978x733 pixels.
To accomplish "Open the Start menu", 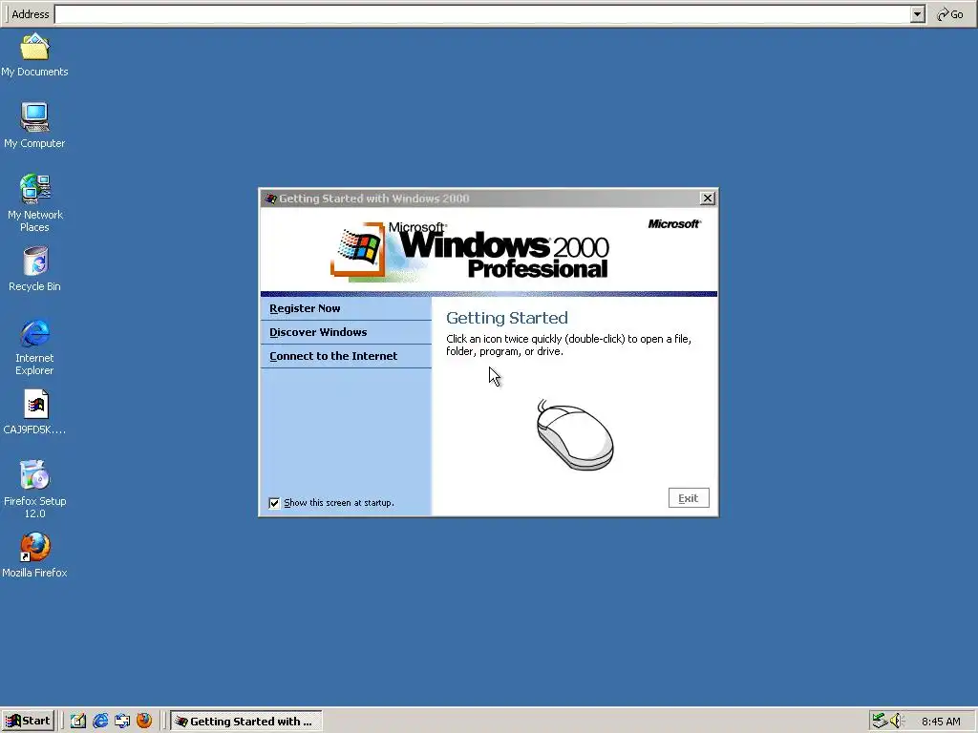I will pyautogui.click(x=28, y=721).
